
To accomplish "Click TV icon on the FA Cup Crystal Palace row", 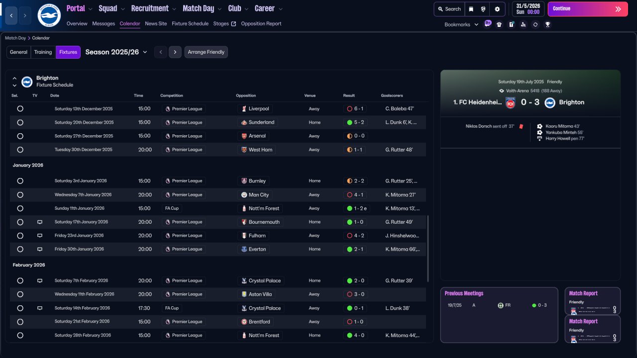I will click(x=40, y=308).
